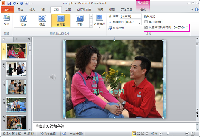The height and width of the screenshot is (137, 200).
Task: Switch to Outline pane tab
Action: tap(20, 39)
